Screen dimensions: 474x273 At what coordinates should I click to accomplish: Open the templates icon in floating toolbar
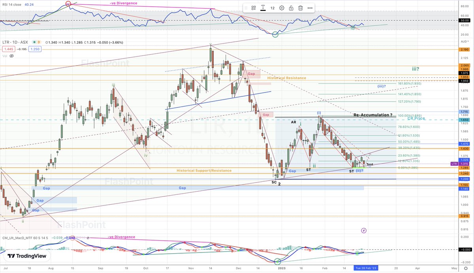pyautogui.click(x=254, y=8)
